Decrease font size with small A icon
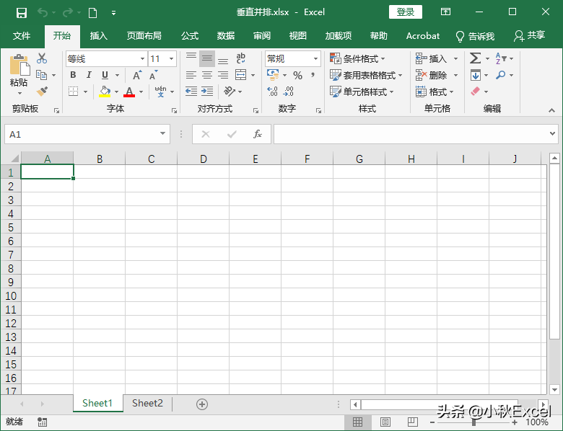563x431 pixels. (x=153, y=75)
